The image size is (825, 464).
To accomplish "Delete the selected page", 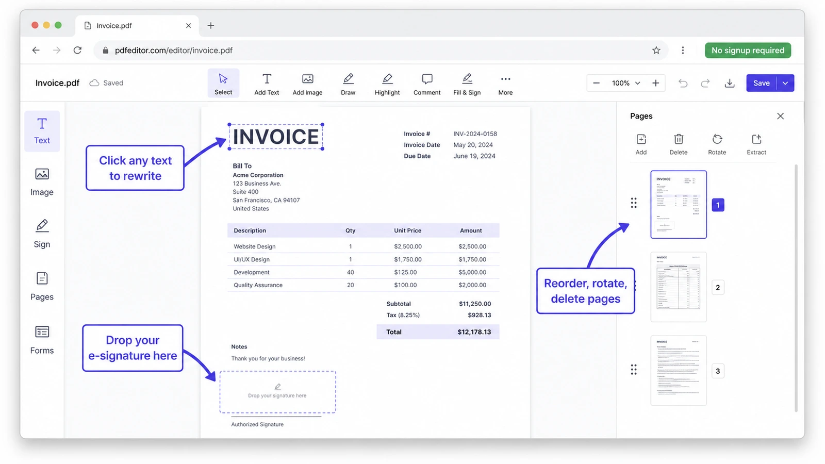I will [x=679, y=144].
